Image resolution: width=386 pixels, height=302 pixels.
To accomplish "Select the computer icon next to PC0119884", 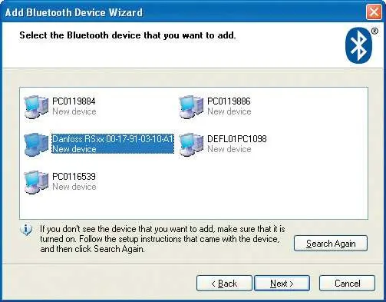I will (x=36, y=107).
